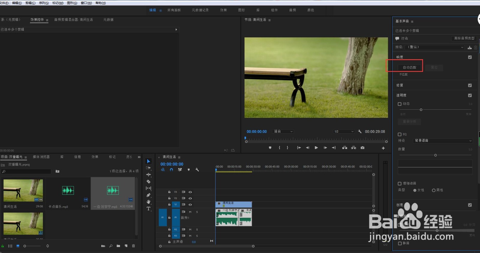Switch to 音频 workspace tab
Viewport: 480px width, 253px height.
292,10
